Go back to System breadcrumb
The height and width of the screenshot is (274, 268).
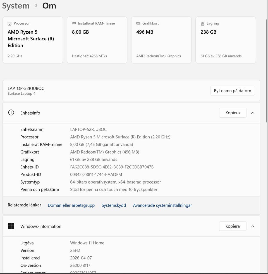coord(16,6)
